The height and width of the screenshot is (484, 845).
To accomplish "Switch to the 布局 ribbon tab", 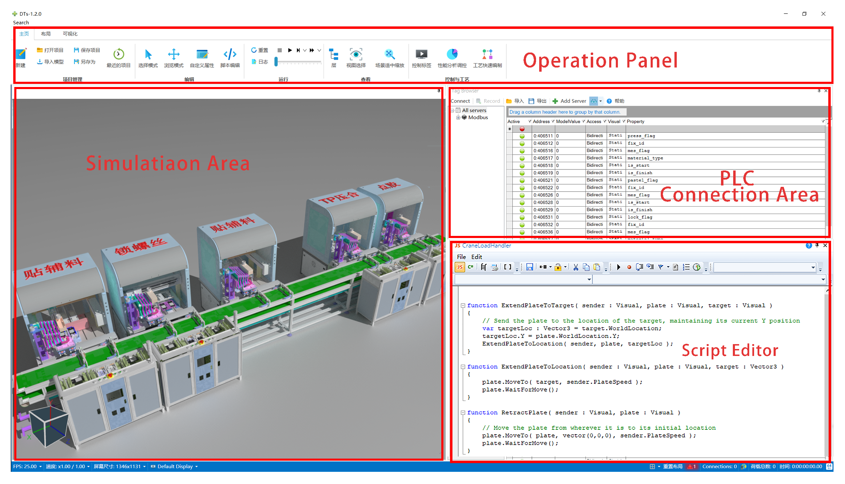I will coord(46,34).
